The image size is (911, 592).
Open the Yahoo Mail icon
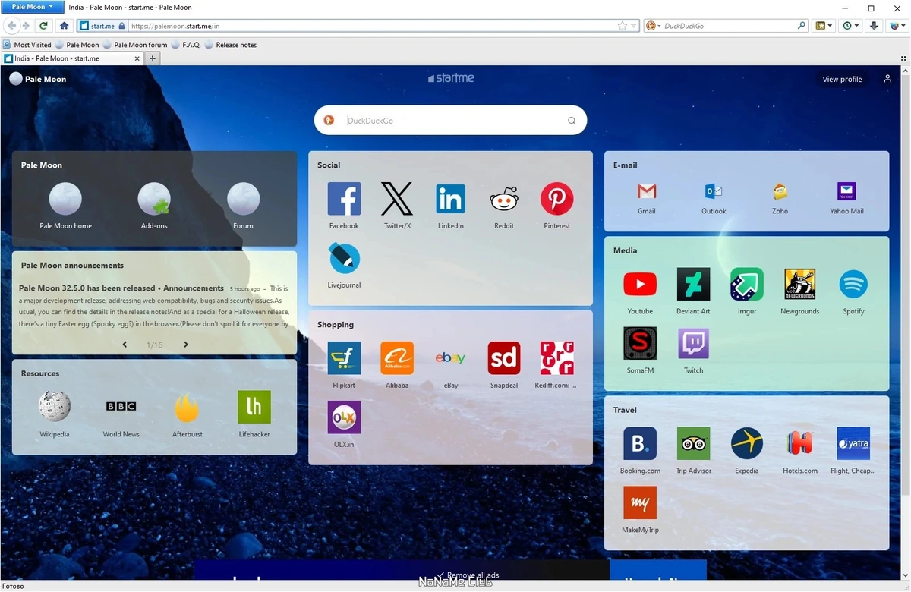click(846, 191)
